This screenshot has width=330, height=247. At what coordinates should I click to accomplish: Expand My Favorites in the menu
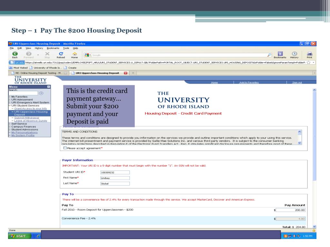10,97
